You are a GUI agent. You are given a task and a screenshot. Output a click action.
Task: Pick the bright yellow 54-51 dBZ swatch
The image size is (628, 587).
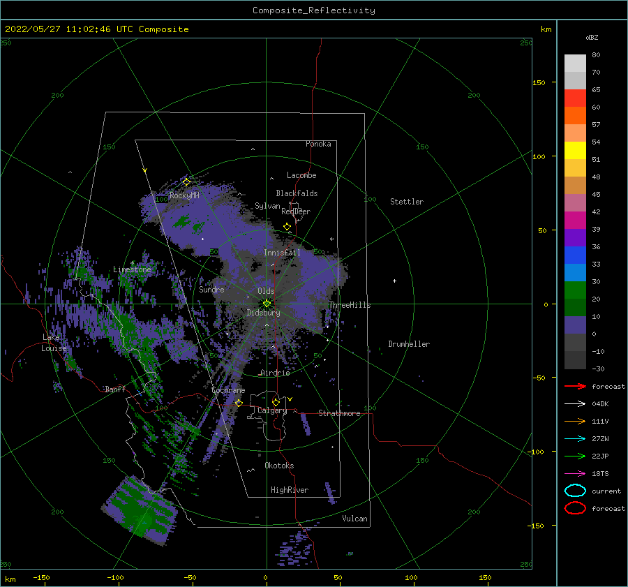point(575,150)
